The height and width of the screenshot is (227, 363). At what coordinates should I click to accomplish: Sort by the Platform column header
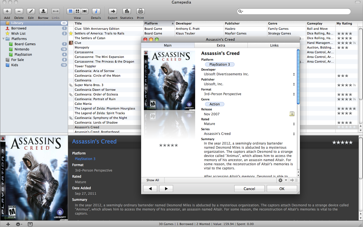click(x=159, y=24)
